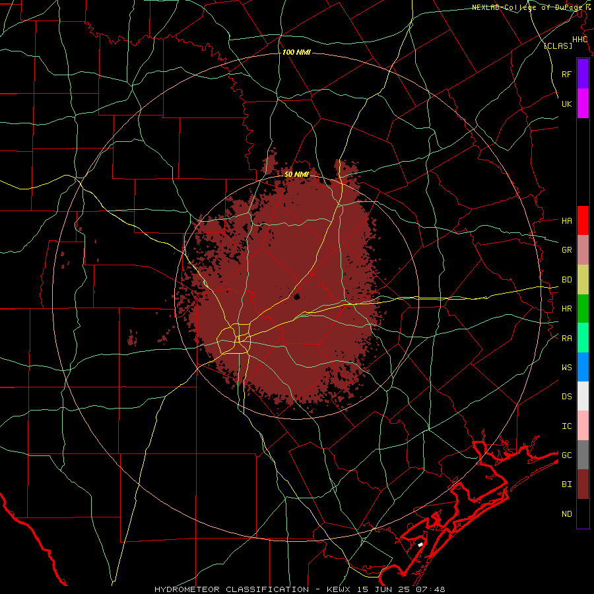Image resolution: width=594 pixels, height=594 pixels.
Task: Click the HHC product code label
Action: [579, 40]
